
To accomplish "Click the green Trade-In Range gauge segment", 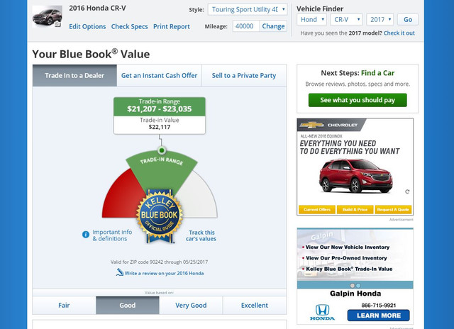I will [162, 174].
